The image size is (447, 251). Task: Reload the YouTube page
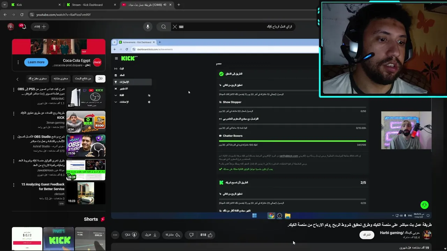tap(22, 15)
